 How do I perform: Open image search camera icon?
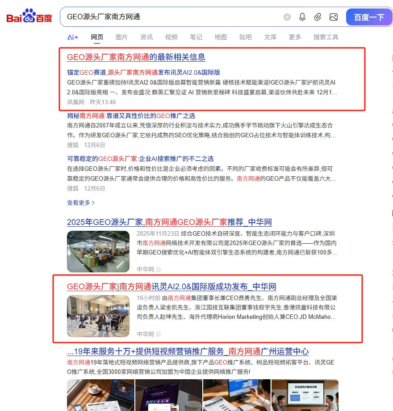[x=333, y=17]
